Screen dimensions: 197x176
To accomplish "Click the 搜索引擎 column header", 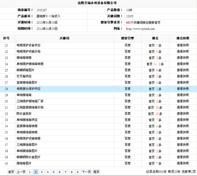I will 127,38.
